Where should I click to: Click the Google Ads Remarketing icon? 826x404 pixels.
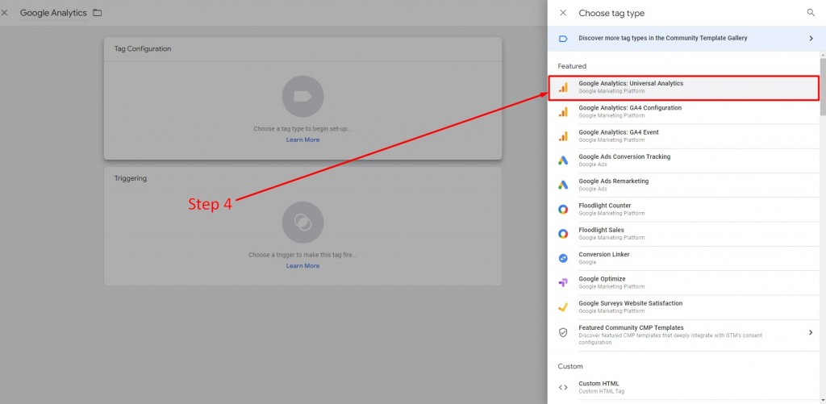pyautogui.click(x=562, y=185)
